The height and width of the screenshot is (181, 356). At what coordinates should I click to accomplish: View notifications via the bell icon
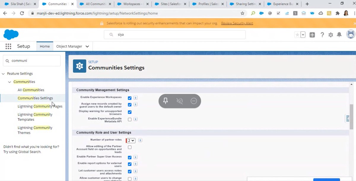[339, 35]
